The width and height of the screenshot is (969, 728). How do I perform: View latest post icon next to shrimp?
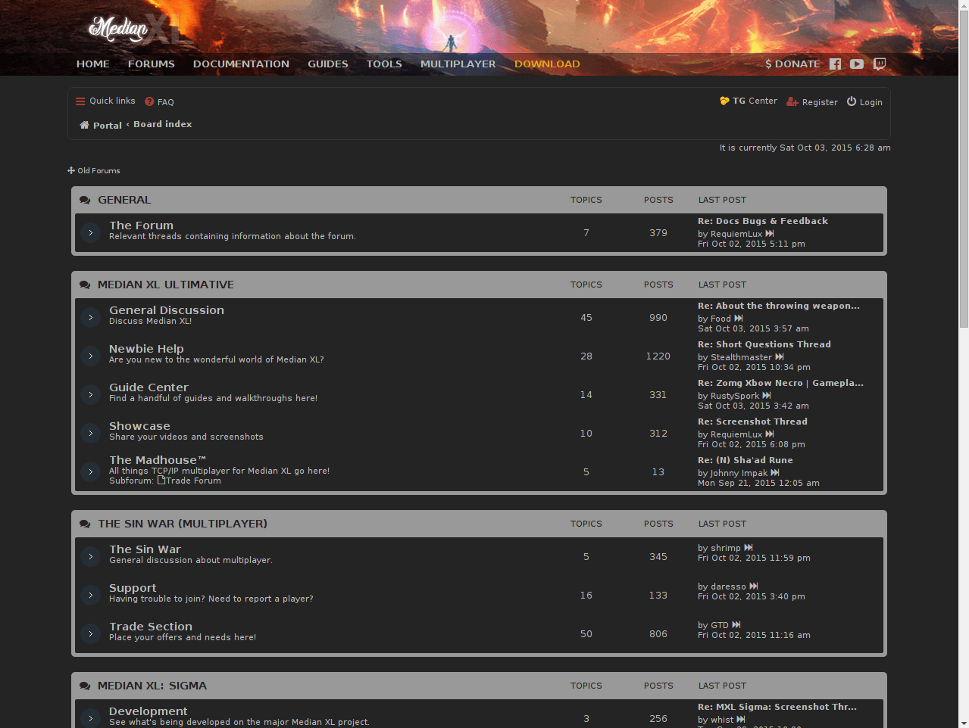(749, 548)
